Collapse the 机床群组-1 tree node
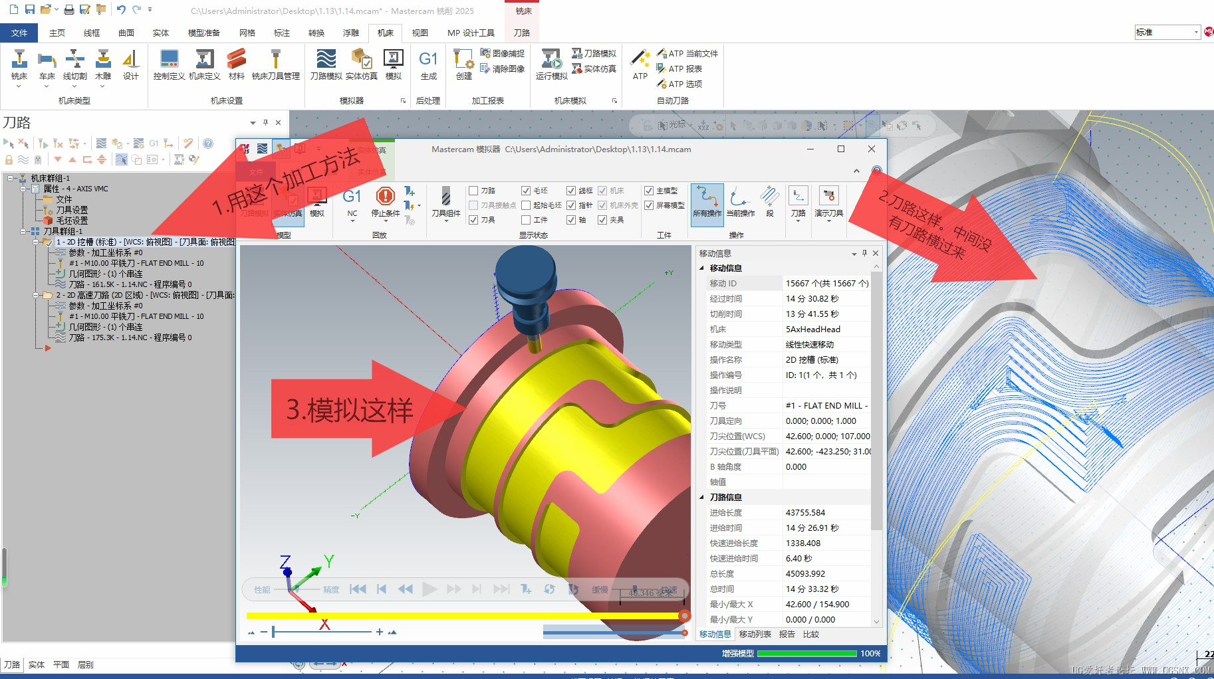Screen dimensions: 1214x679 pyautogui.click(x=11, y=178)
